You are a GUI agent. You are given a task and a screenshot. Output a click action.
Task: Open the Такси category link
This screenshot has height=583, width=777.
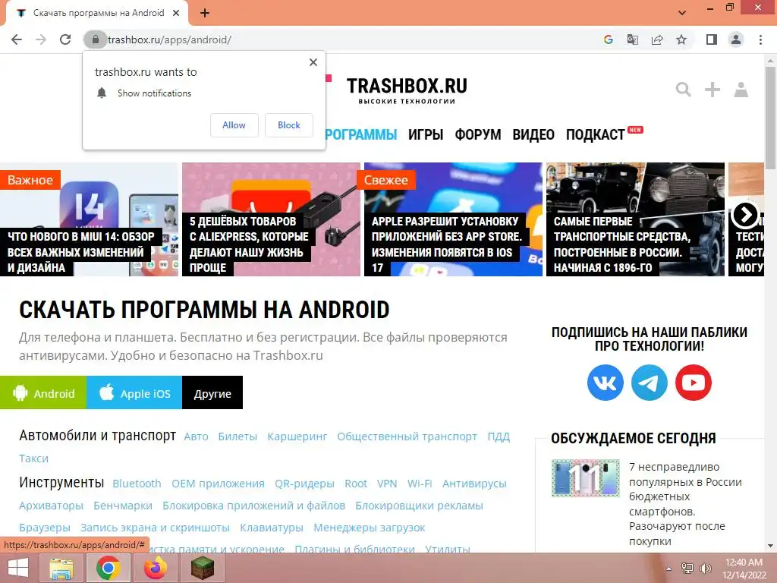[x=33, y=459]
